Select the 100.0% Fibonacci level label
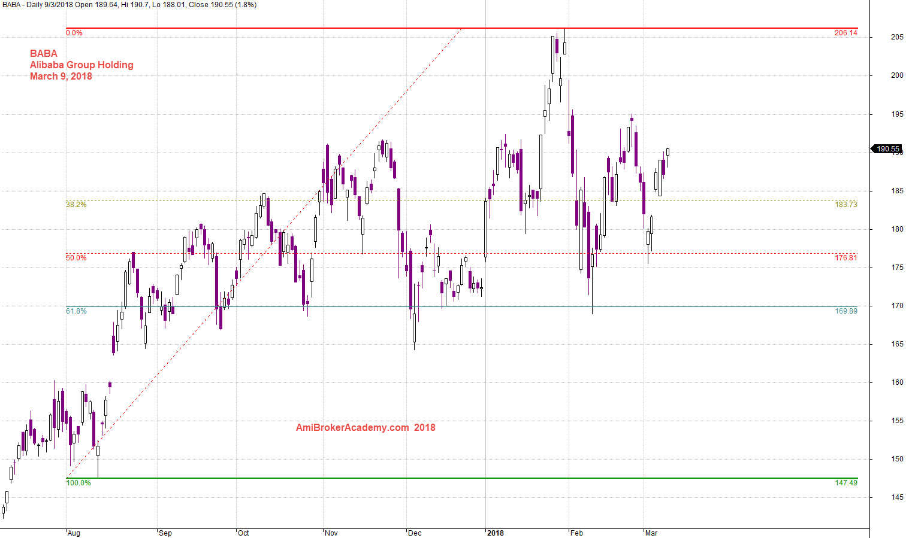The image size is (906, 538). (78, 483)
